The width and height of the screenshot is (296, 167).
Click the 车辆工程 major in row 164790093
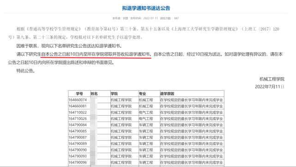click(x=146, y=156)
